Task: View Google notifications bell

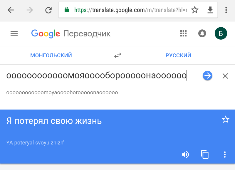Action: [202, 33]
